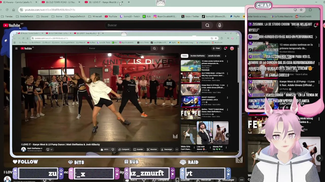Open the PayPal bookmark
This screenshot has height=182, width=325.
tap(235, 16)
